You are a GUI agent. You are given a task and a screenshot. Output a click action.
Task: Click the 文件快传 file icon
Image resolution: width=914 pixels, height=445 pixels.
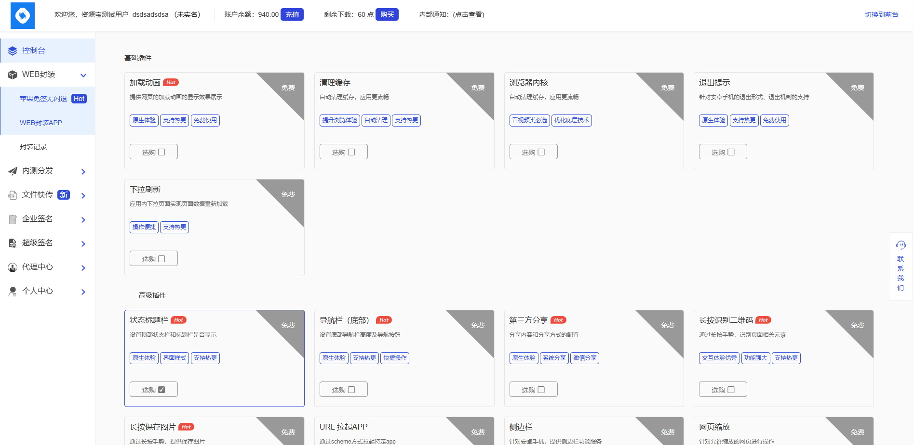[13, 195]
